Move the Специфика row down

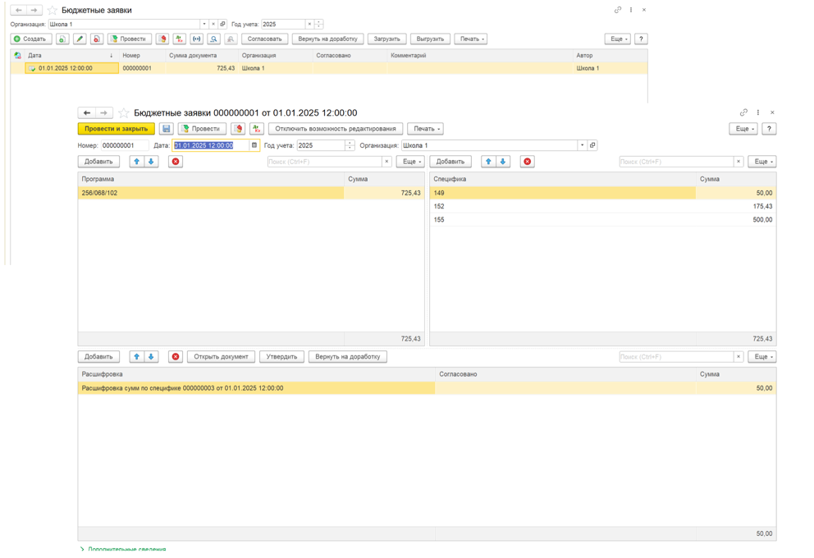tap(502, 162)
